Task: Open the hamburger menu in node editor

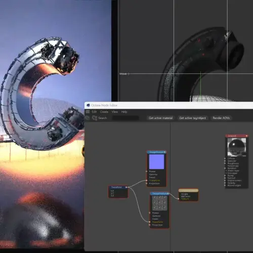Action: tap(88, 112)
